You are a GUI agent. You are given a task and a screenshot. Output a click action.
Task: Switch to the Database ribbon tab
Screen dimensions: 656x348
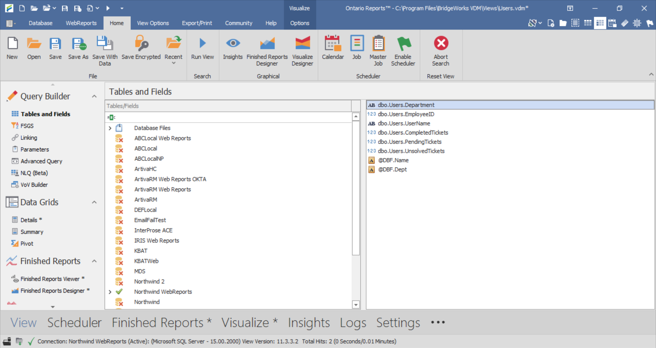(41, 23)
